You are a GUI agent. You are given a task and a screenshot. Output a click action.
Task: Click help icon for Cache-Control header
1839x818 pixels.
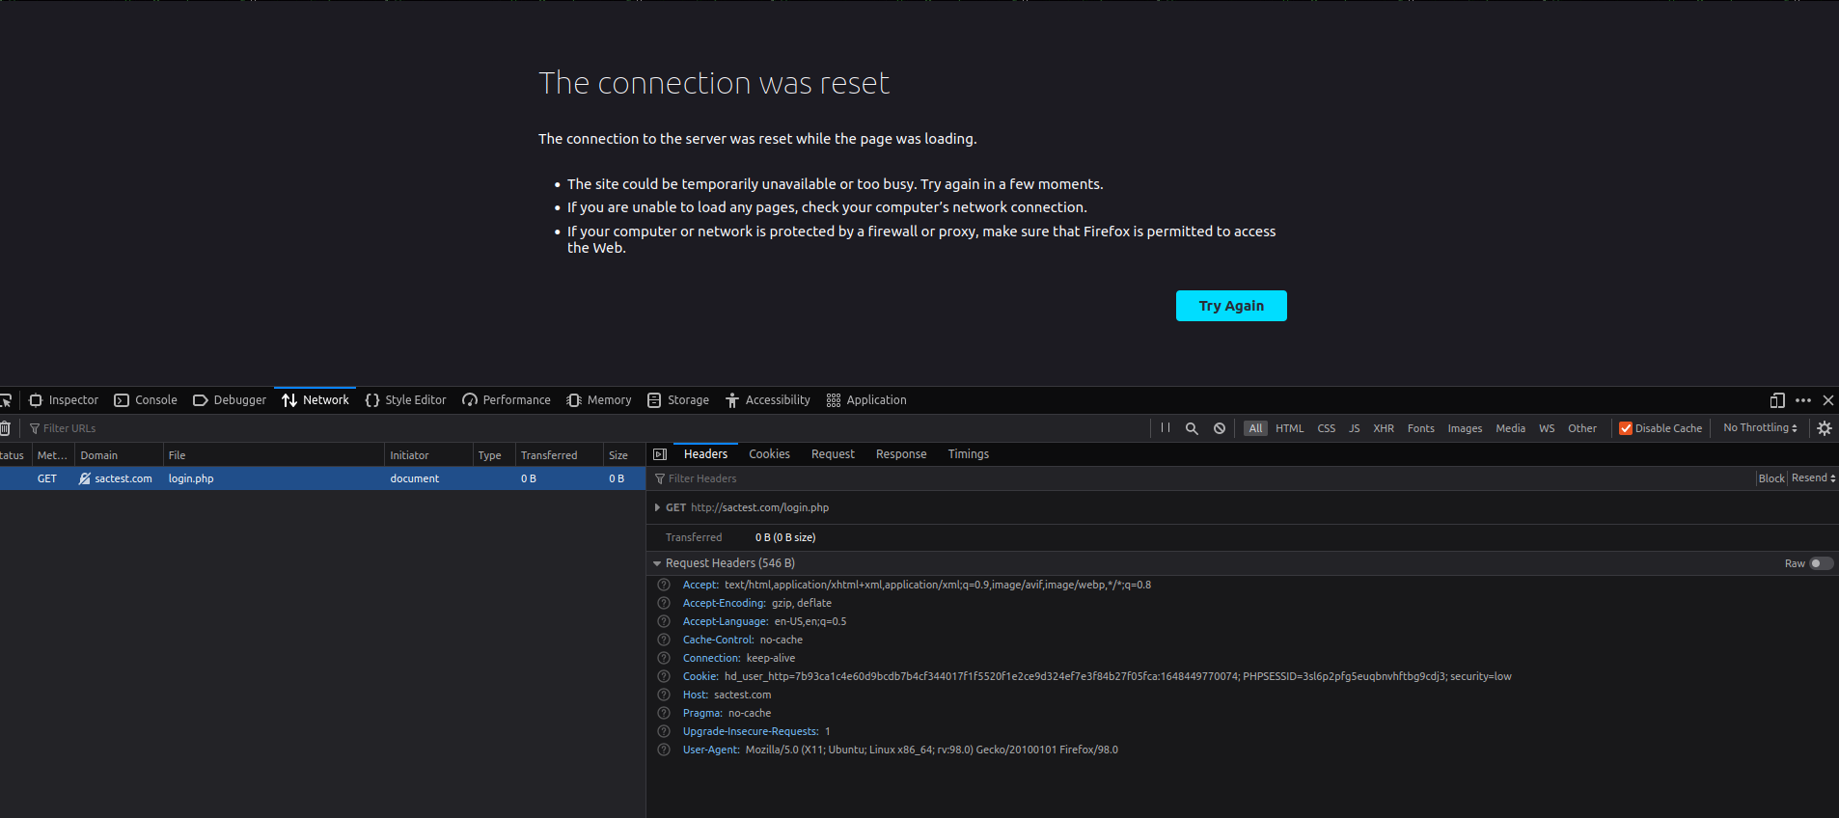(664, 640)
